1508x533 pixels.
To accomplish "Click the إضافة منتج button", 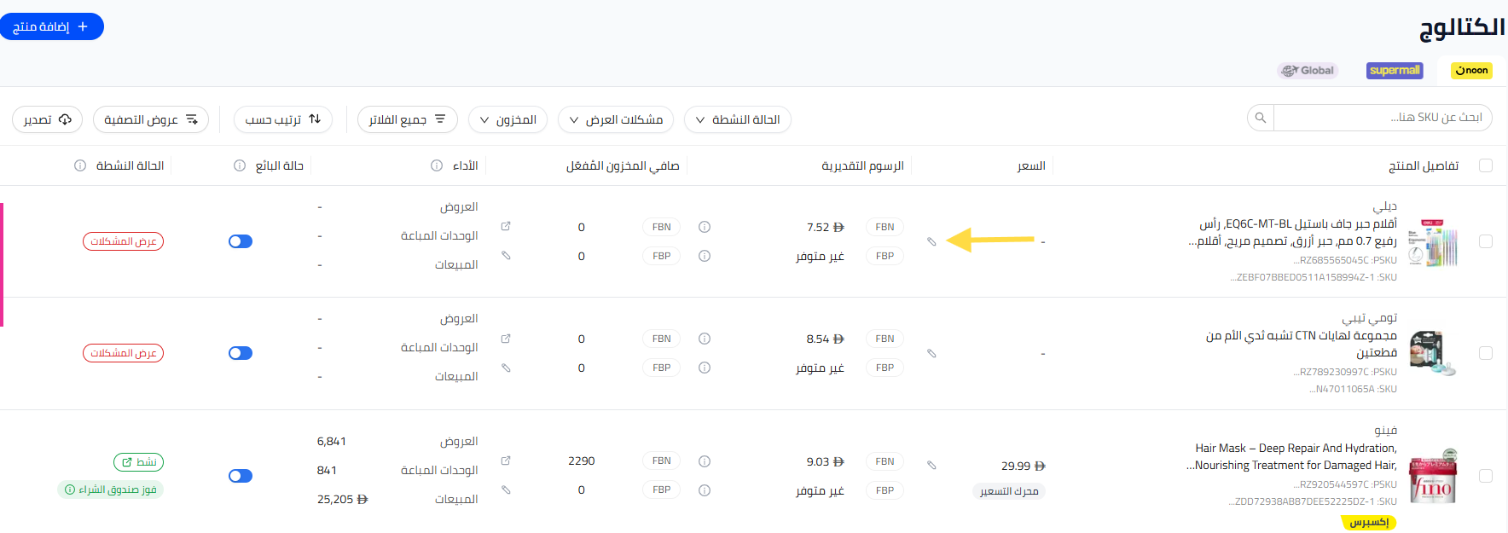I will click(51, 26).
